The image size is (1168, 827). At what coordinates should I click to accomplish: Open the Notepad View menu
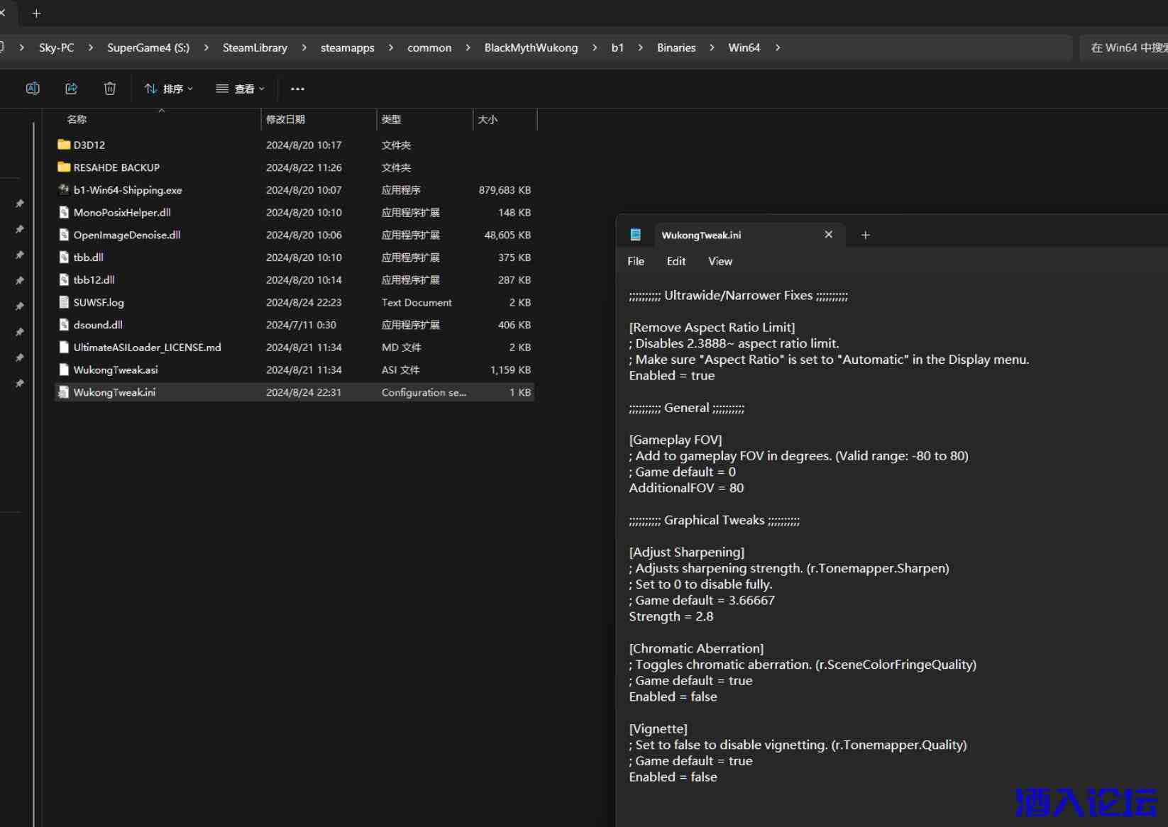click(x=720, y=261)
